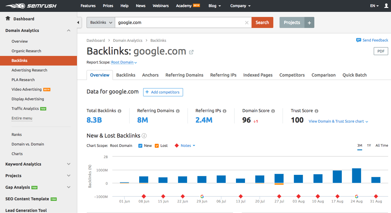
Task: Show info for Domain Score
Action: point(273,111)
